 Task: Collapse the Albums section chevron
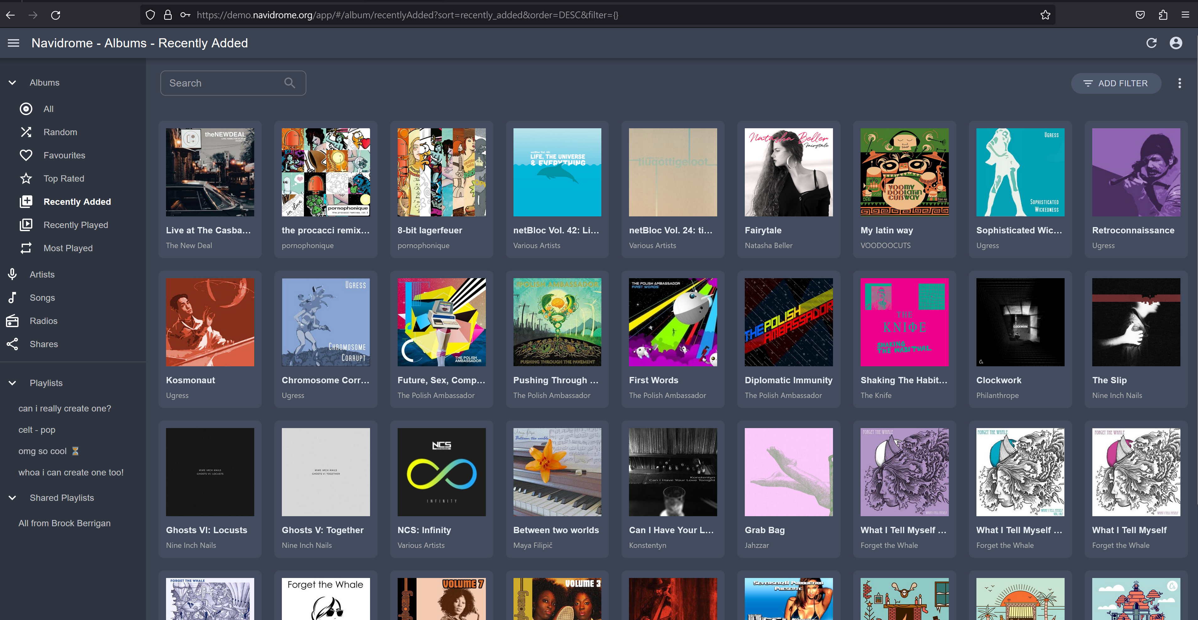tap(13, 82)
